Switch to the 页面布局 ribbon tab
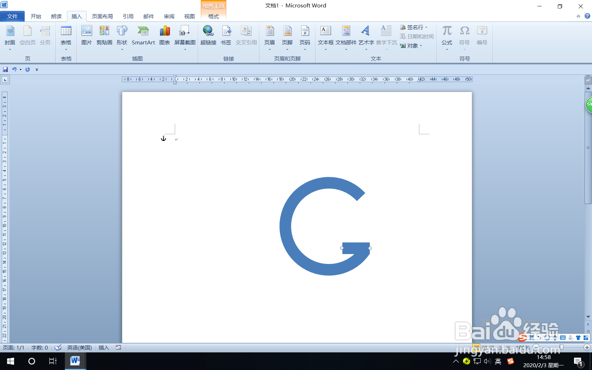Screen dimensions: 592x370 click(101, 16)
